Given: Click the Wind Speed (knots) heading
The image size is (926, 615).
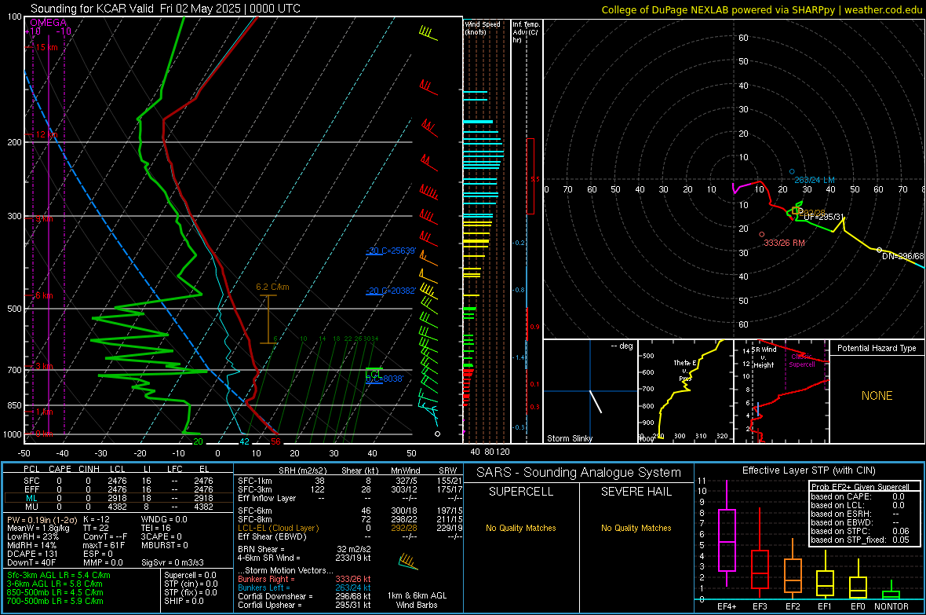Looking at the screenshot, I should pyautogui.click(x=483, y=27).
